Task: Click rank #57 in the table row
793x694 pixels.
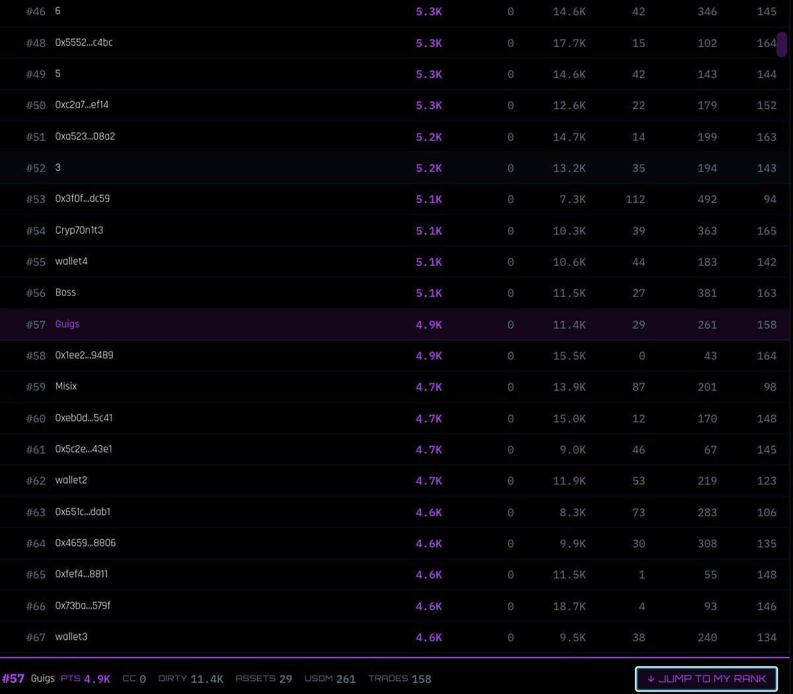Action: click(x=36, y=325)
